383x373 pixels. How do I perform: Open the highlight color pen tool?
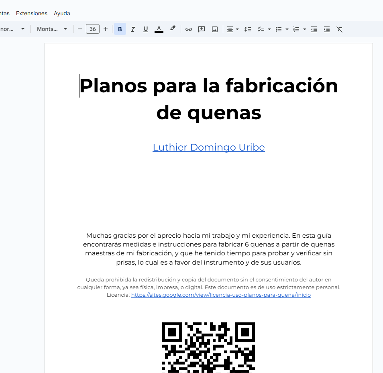[173, 29]
